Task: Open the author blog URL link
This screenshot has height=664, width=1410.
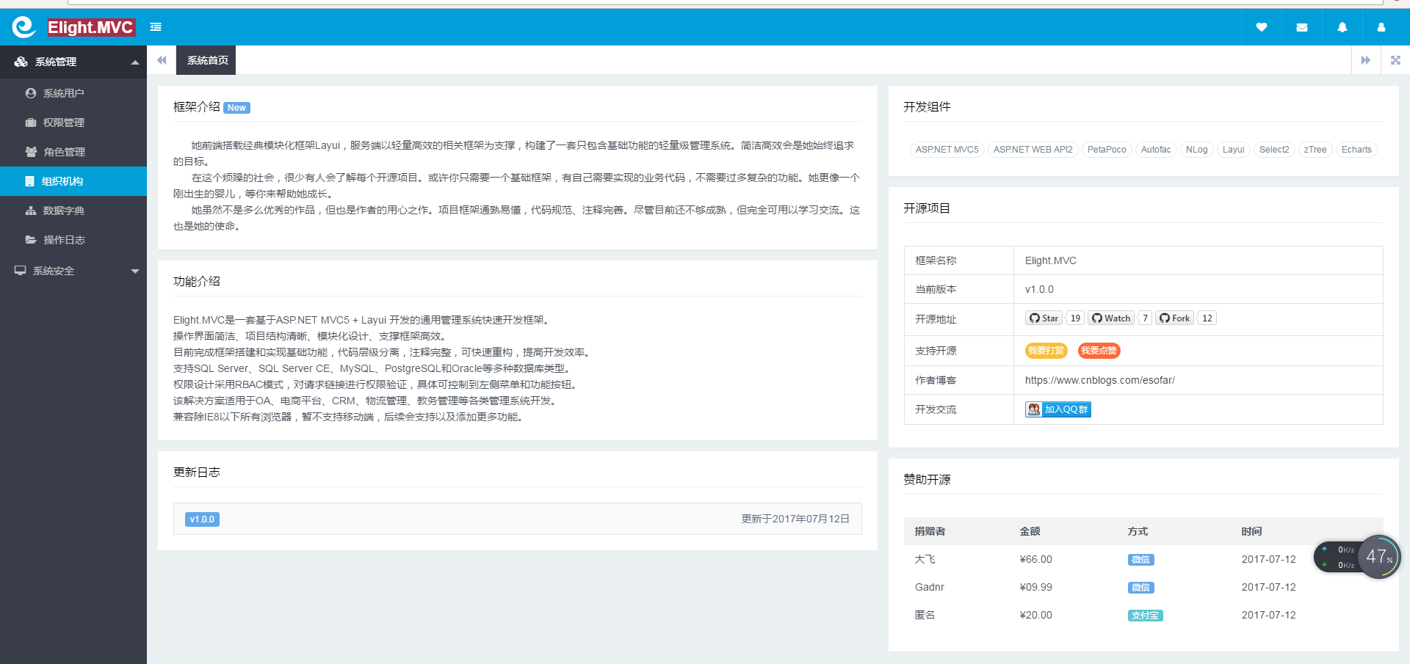Action: (1100, 380)
